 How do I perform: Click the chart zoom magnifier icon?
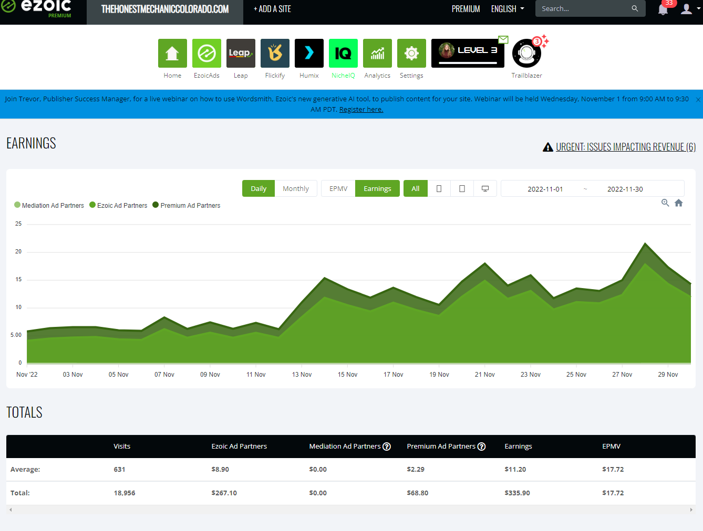[665, 203]
